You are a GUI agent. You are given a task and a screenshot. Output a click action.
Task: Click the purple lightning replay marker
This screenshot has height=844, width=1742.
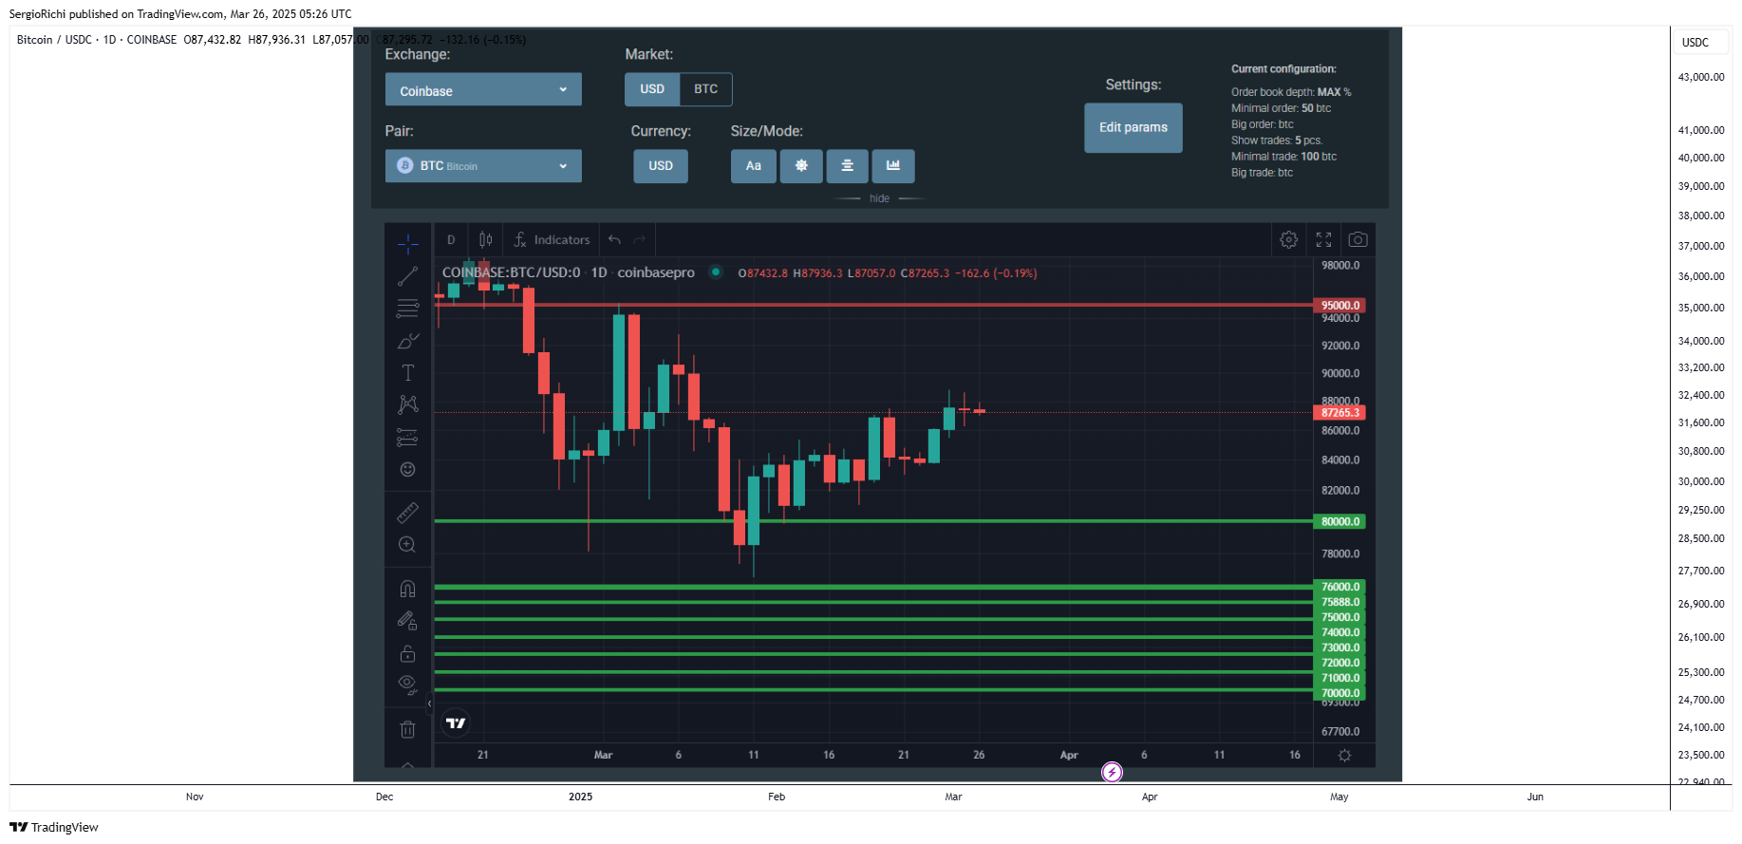pos(1112,772)
